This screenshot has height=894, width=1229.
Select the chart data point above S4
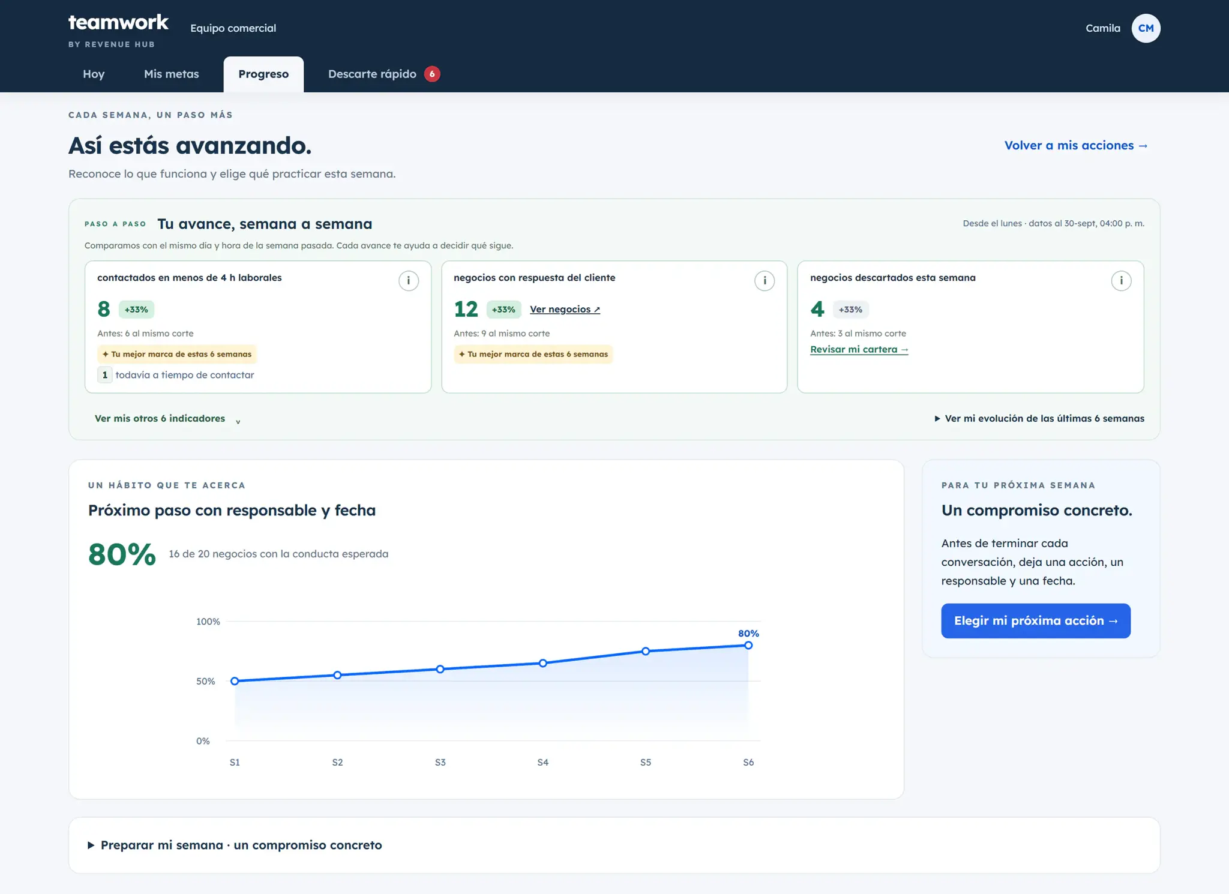click(x=542, y=663)
